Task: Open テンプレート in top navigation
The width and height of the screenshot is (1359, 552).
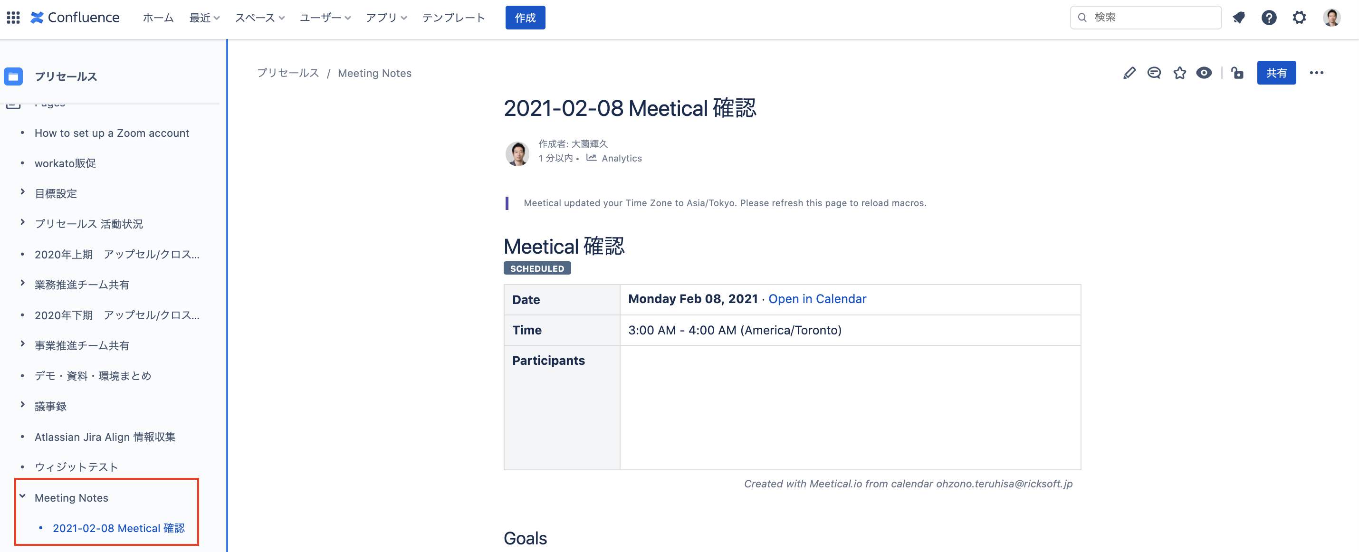Action: tap(453, 18)
